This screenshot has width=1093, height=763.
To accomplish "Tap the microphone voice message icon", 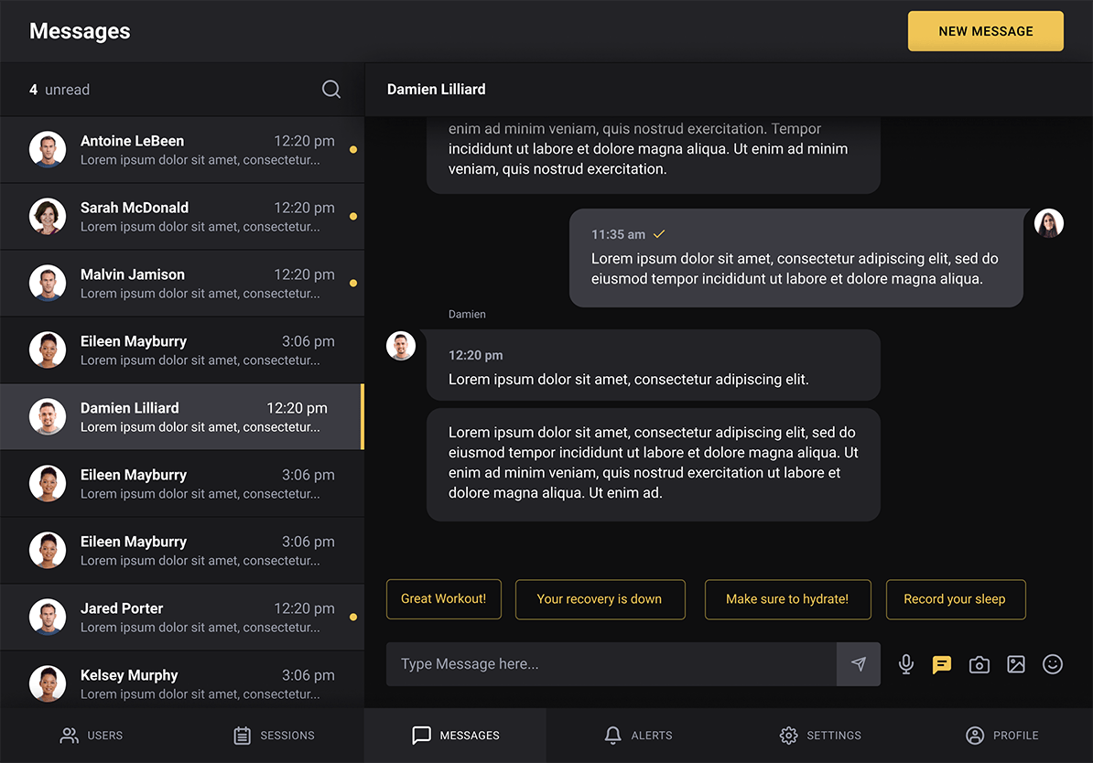I will pyautogui.click(x=906, y=665).
